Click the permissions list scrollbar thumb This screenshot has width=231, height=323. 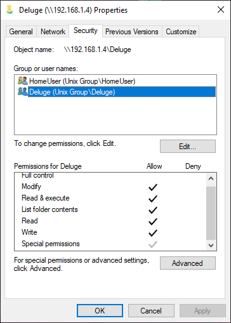click(211, 213)
